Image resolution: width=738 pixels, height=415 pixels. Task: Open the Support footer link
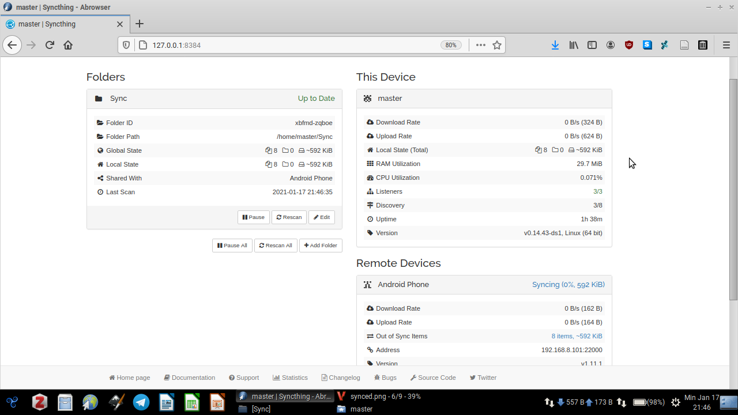pyautogui.click(x=244, y=378)
